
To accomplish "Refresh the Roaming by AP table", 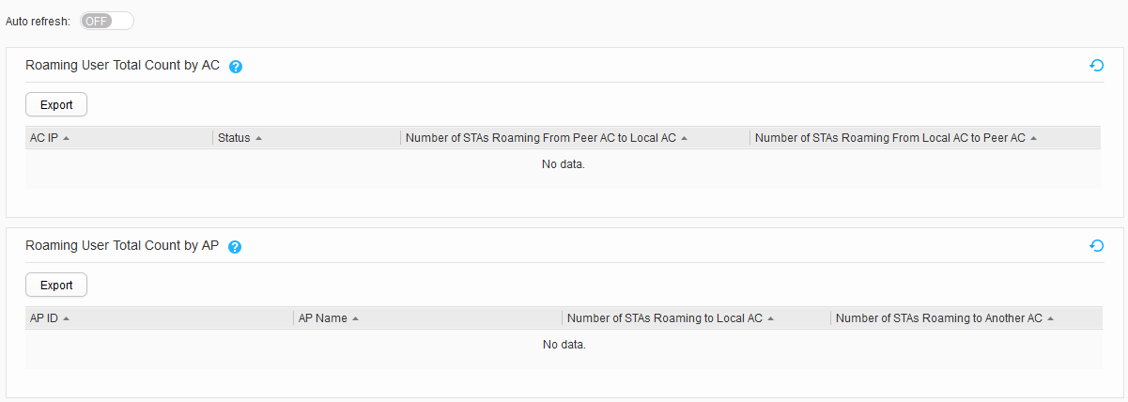I will pyautogui.click(x=1096, y=246).
